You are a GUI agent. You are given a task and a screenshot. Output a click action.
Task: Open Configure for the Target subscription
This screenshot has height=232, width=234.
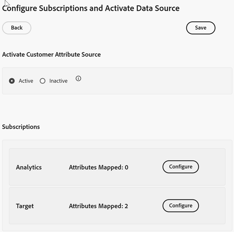(180, 206)
